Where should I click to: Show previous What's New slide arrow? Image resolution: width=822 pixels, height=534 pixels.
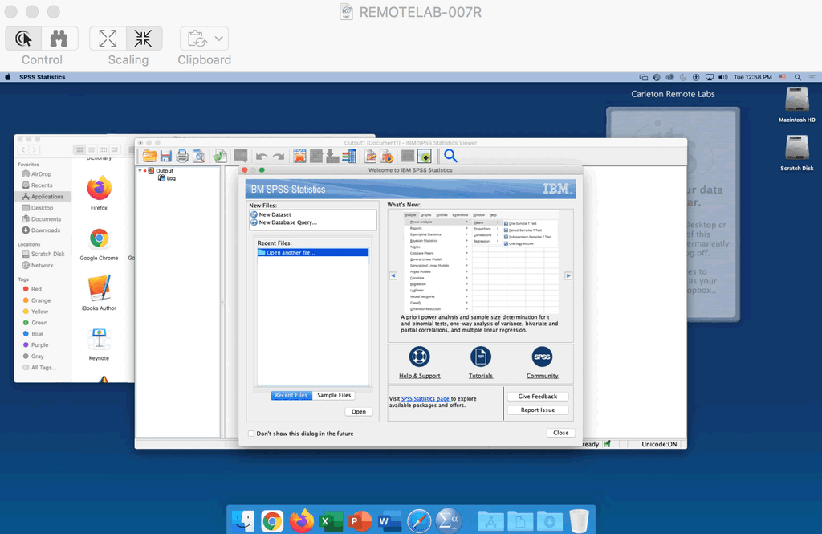393,275
